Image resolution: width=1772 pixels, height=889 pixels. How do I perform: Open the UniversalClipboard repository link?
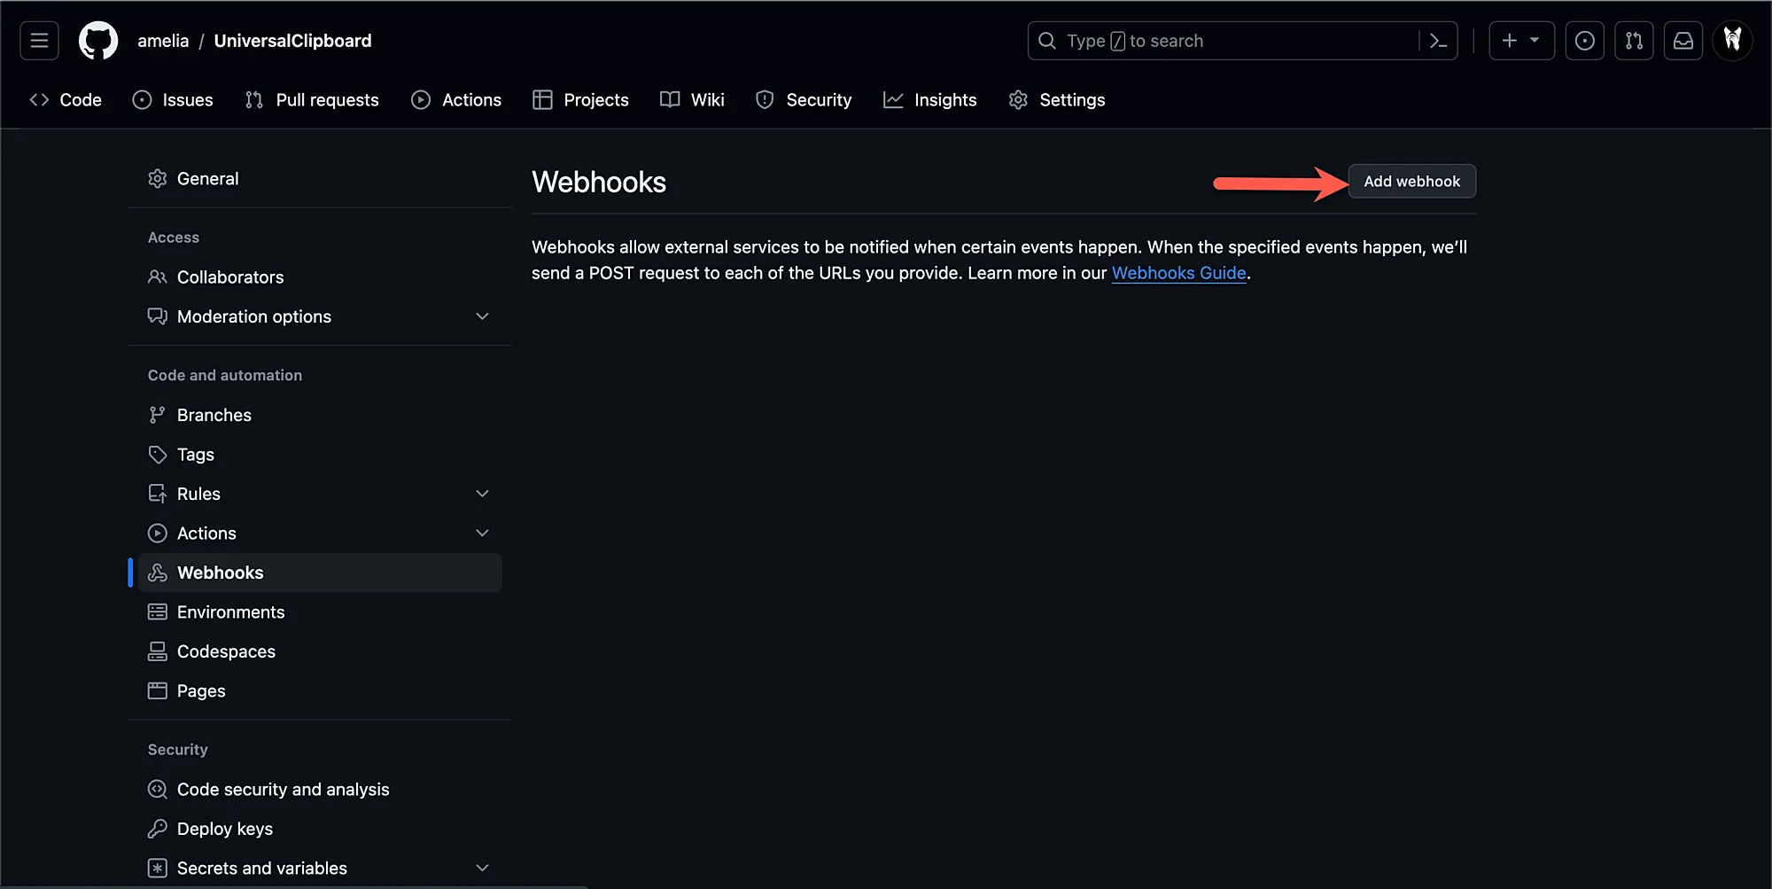point(292,41)
